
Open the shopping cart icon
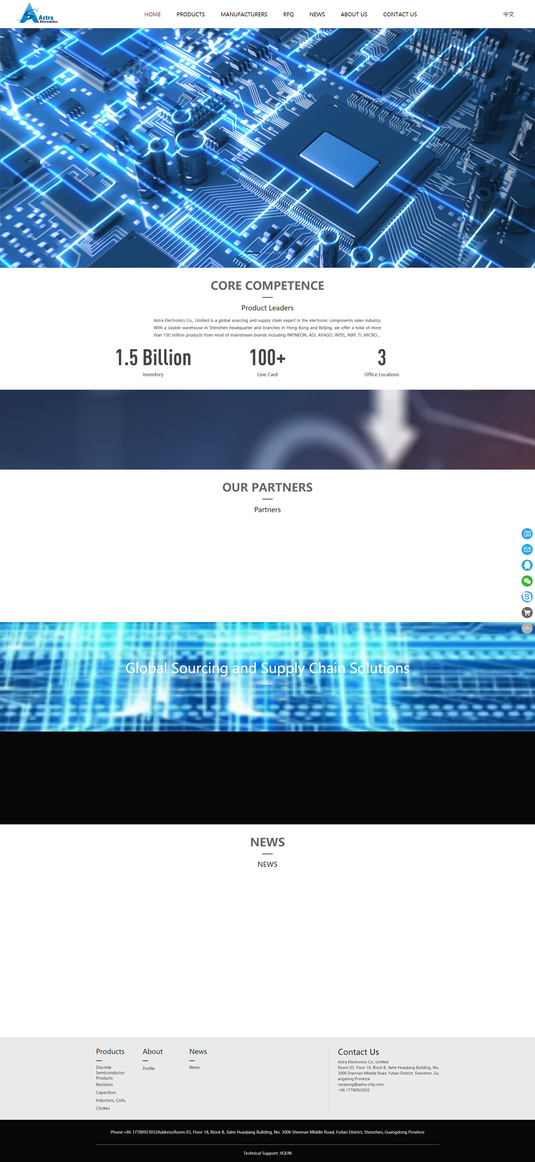[x=527, y=613]
